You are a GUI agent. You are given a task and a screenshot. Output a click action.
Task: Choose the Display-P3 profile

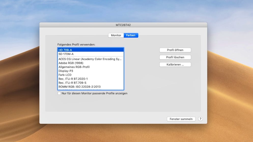pos(91,71)
